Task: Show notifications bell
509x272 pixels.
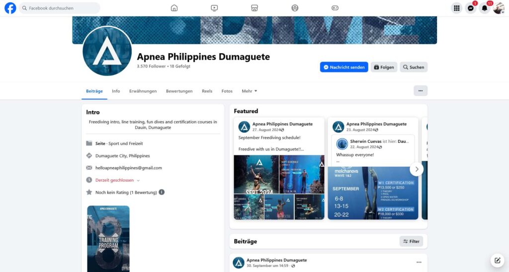Action: [x=484, y=8]
